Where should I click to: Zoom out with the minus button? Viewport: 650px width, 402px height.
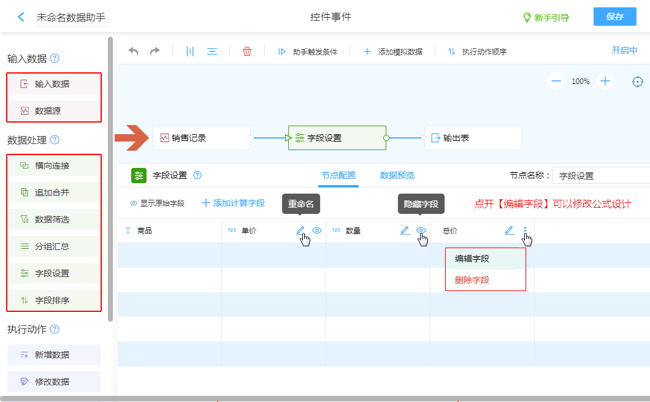[556, 81]
